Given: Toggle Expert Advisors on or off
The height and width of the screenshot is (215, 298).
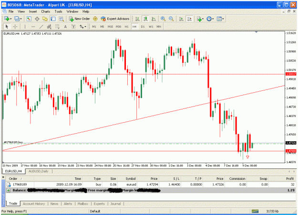Looking at the screenshot, I should click(x=115, y=19).
